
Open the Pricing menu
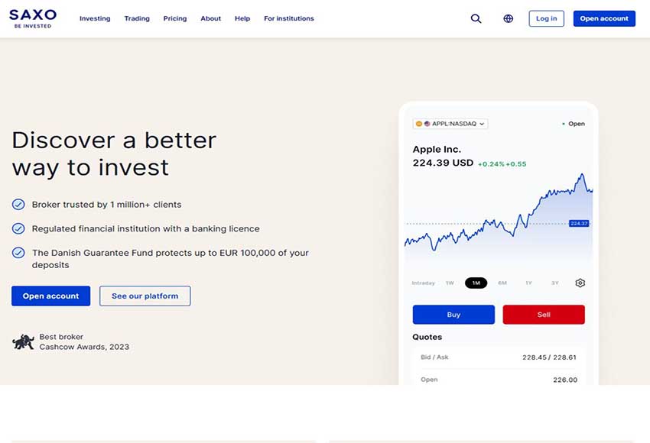(x=175, y=18)
